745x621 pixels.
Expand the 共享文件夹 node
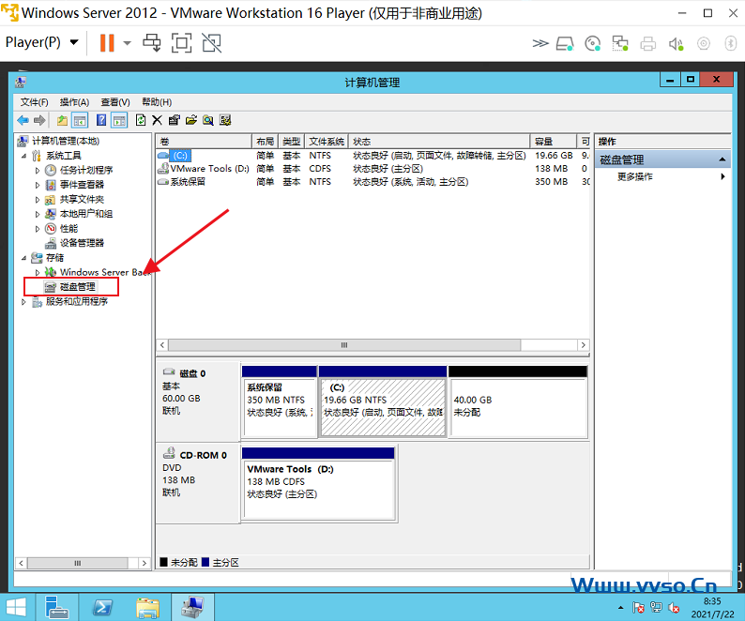[38, 200]
